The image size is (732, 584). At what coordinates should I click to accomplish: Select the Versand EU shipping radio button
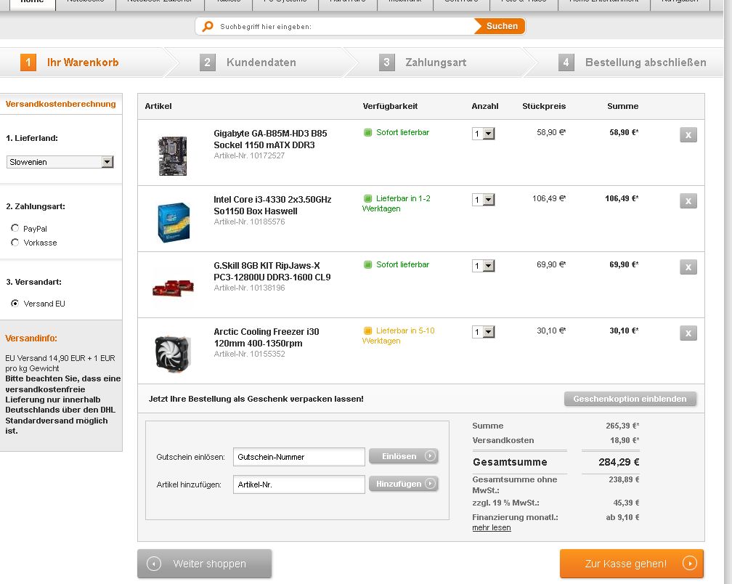[15, 304]
